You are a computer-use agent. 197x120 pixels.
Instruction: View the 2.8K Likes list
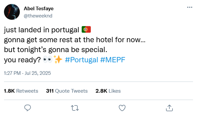pos(108,91)
